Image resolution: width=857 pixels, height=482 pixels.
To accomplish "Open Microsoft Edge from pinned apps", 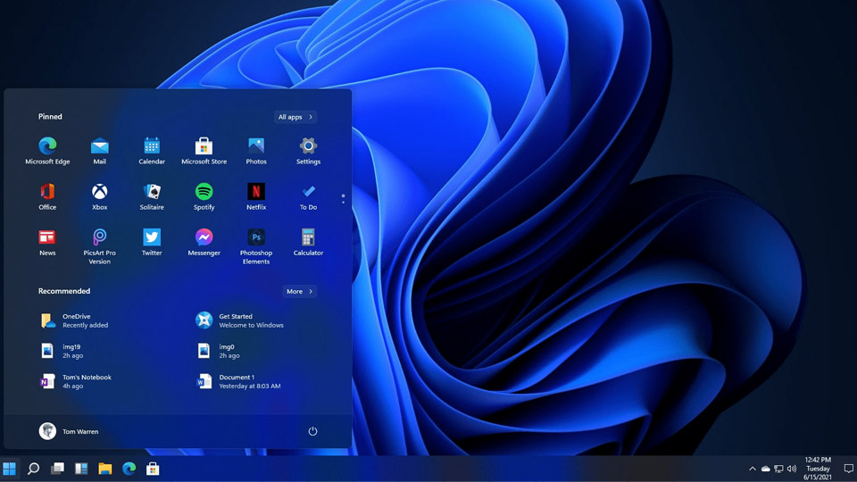I will click(x=47, y=146).
